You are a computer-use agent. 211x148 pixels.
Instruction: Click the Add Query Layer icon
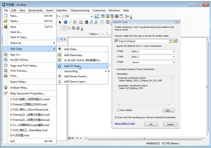tap(60, 81)
